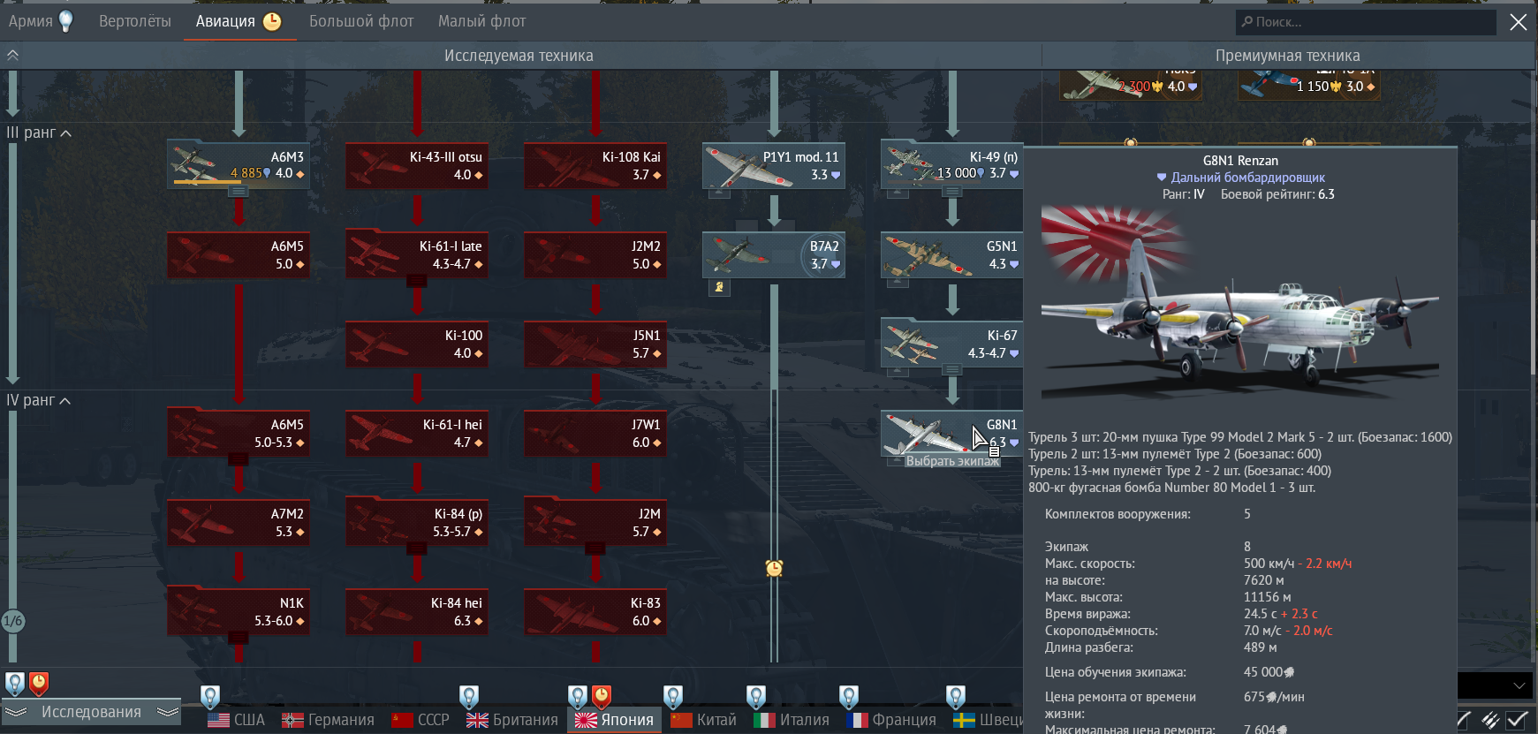Click the light bulb above Италия
The height and width of the screenshot is (734, 1538).
click(x=756, y=697)
